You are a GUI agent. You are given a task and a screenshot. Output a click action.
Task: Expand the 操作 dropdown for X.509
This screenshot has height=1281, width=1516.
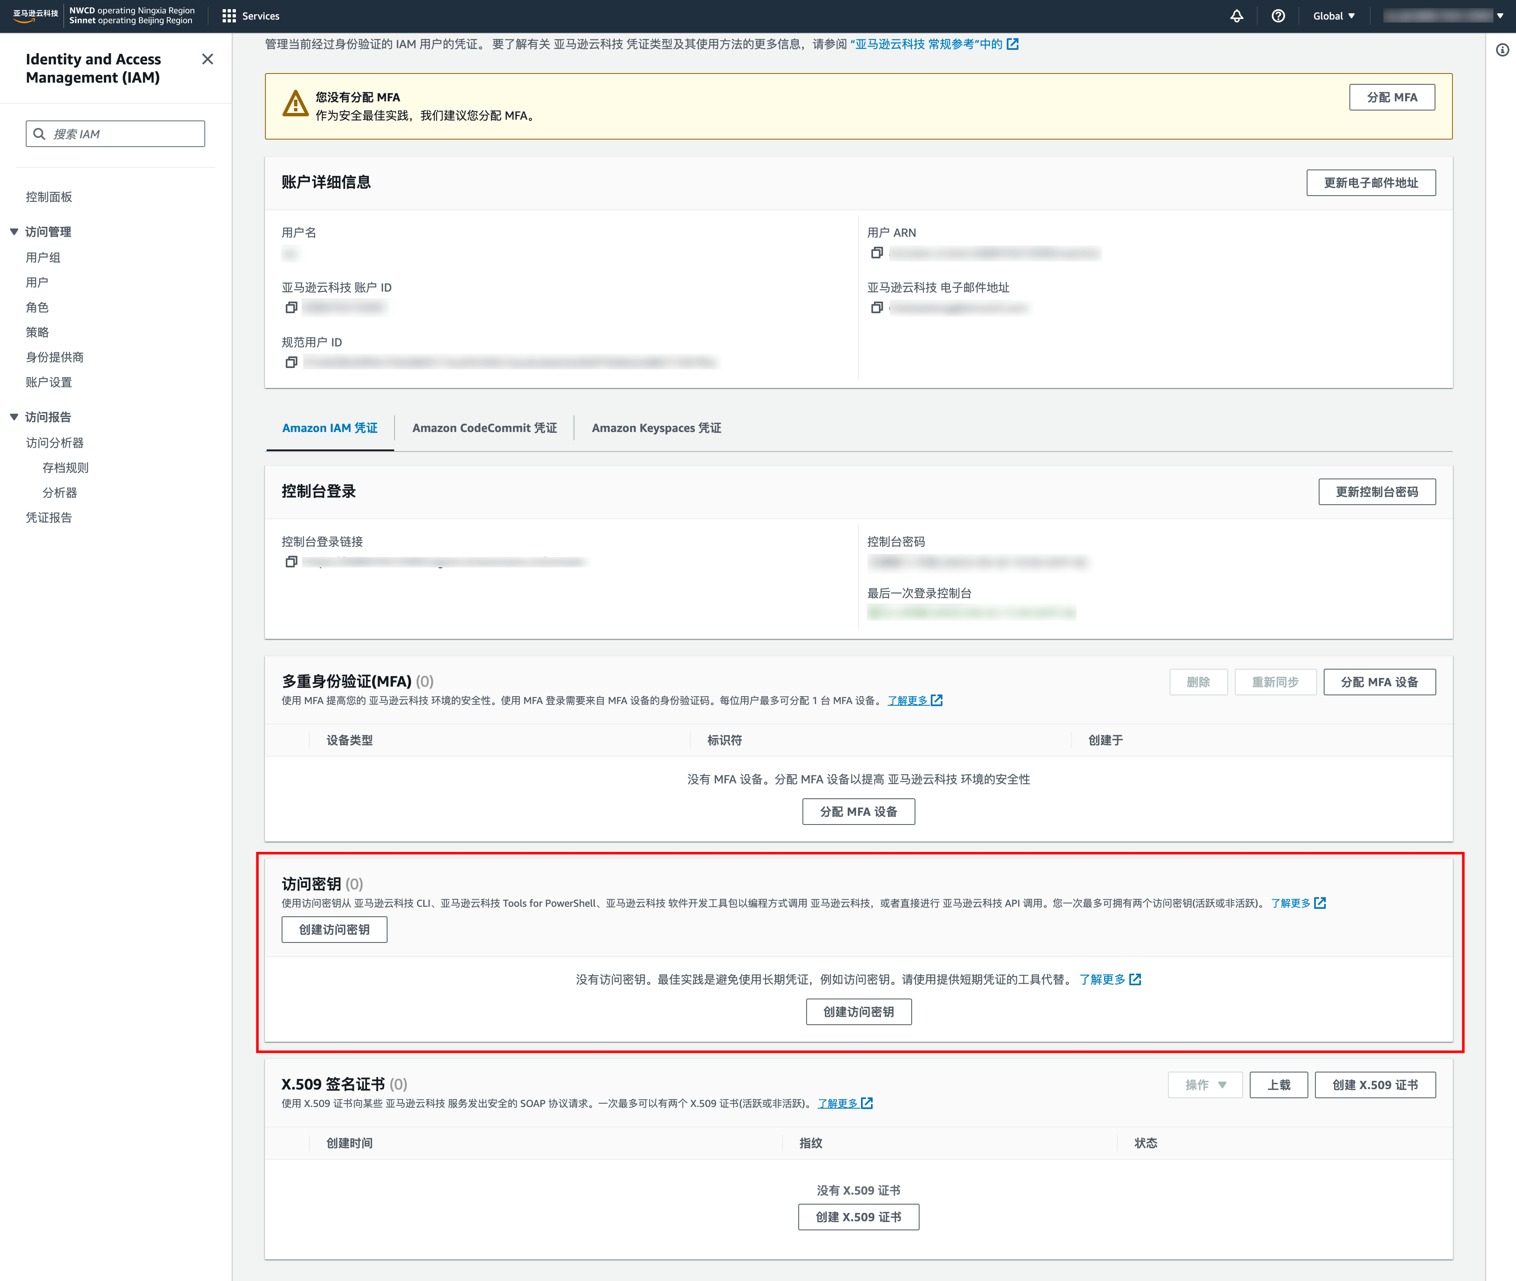(1204, 1084)
